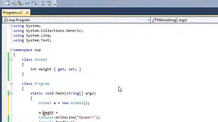Click the 'get;' accessor

coord(62,69)
